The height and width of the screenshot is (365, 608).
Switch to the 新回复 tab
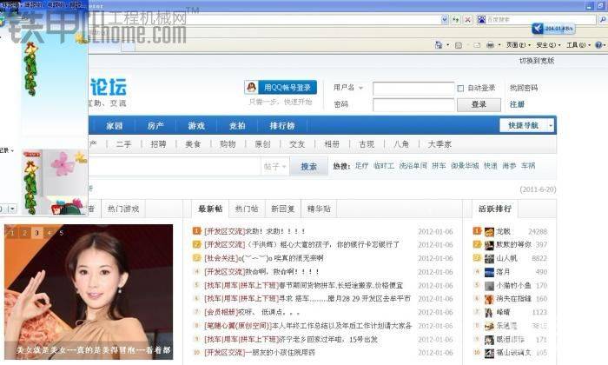point(282,209)
